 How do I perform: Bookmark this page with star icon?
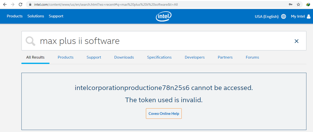tap(299, 5)
